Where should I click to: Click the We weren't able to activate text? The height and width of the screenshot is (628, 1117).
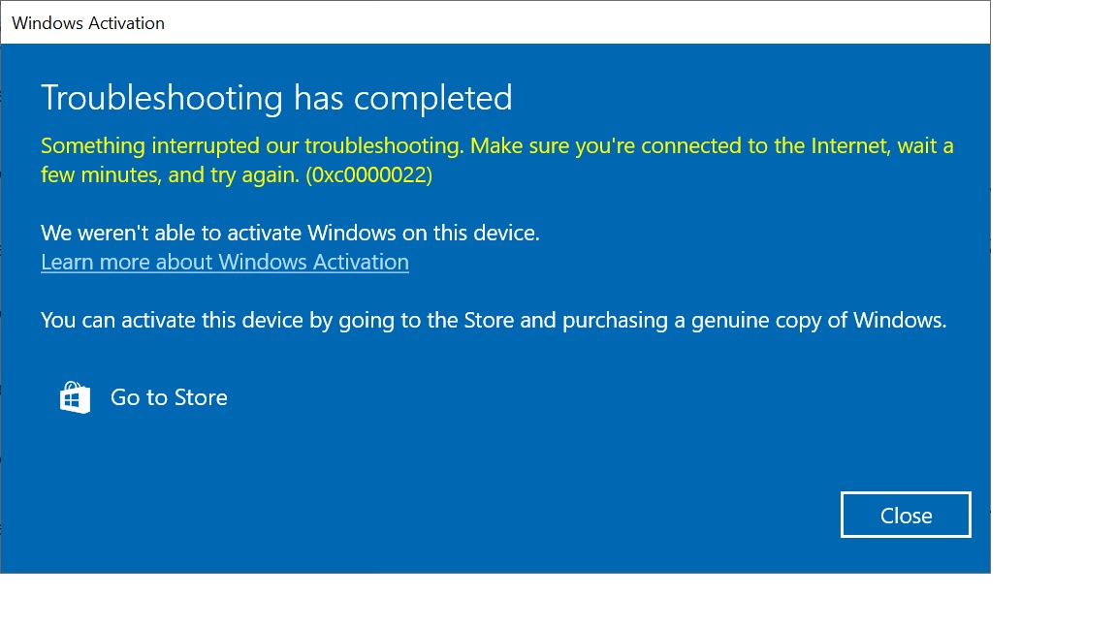pyautogui.click(x=290, y=233)
